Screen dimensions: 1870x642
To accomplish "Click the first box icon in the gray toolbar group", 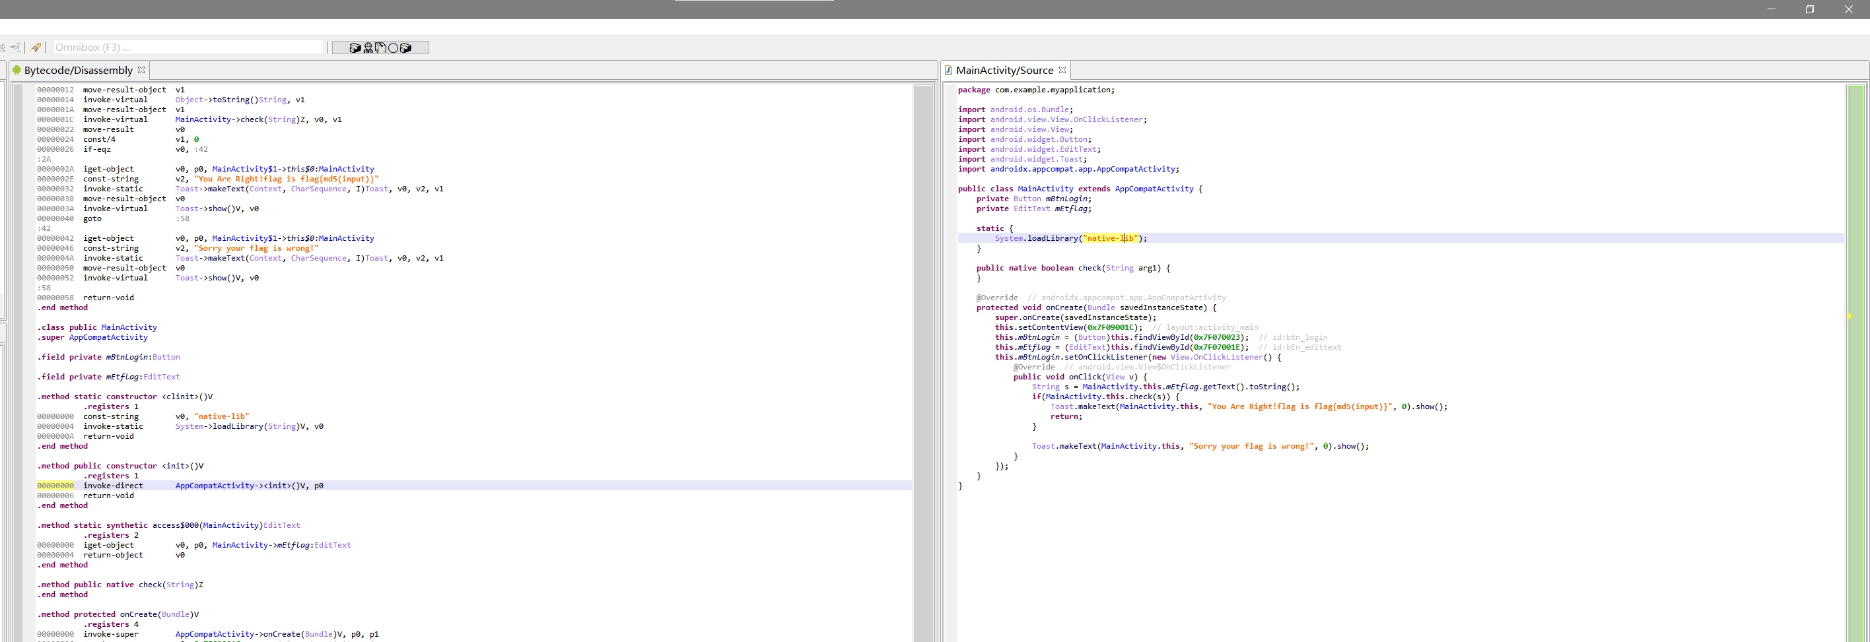I will 355,48.
